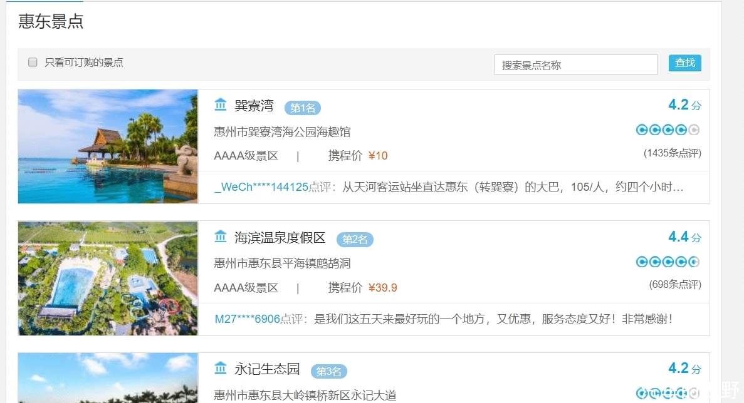Image resolution: width=744 pixels, height=403 pixels.
Task: Select the 第1名 ranking badge
Action: click(x=303, y=108)
